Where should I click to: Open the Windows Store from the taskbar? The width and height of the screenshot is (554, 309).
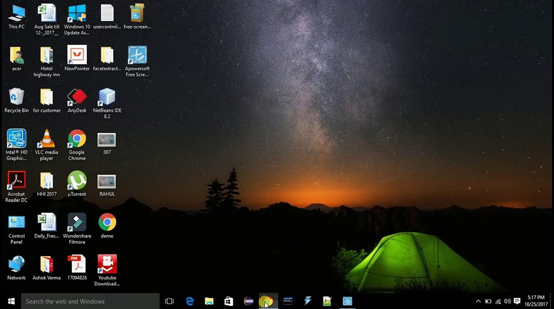coord(229,301)
